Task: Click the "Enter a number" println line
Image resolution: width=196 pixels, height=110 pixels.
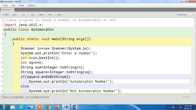Action: coord(59,53)
